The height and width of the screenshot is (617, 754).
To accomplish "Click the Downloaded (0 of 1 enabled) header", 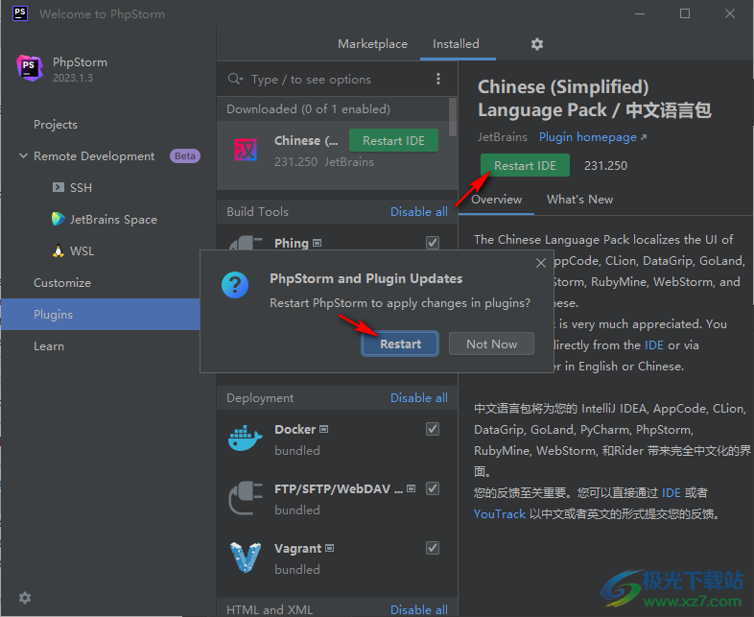I will (x=308, y=109).
